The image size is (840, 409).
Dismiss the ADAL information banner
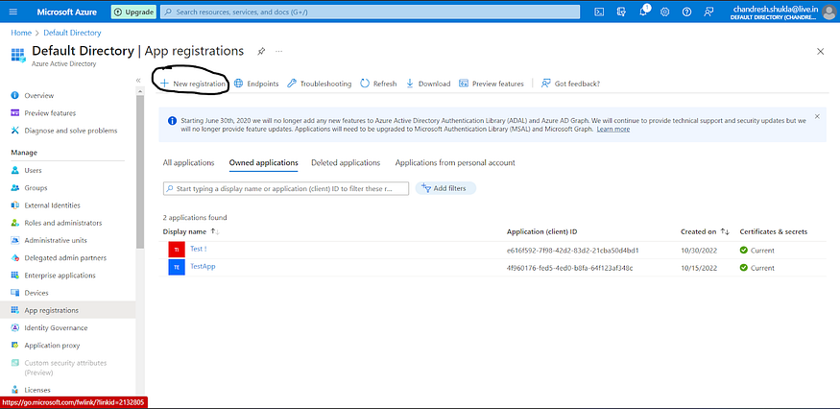(817, 116)
